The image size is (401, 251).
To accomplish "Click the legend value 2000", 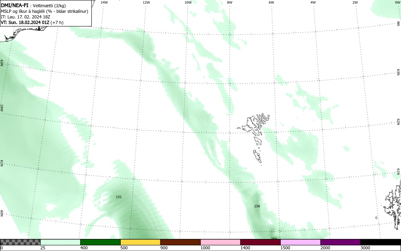I will click(325, 248).
